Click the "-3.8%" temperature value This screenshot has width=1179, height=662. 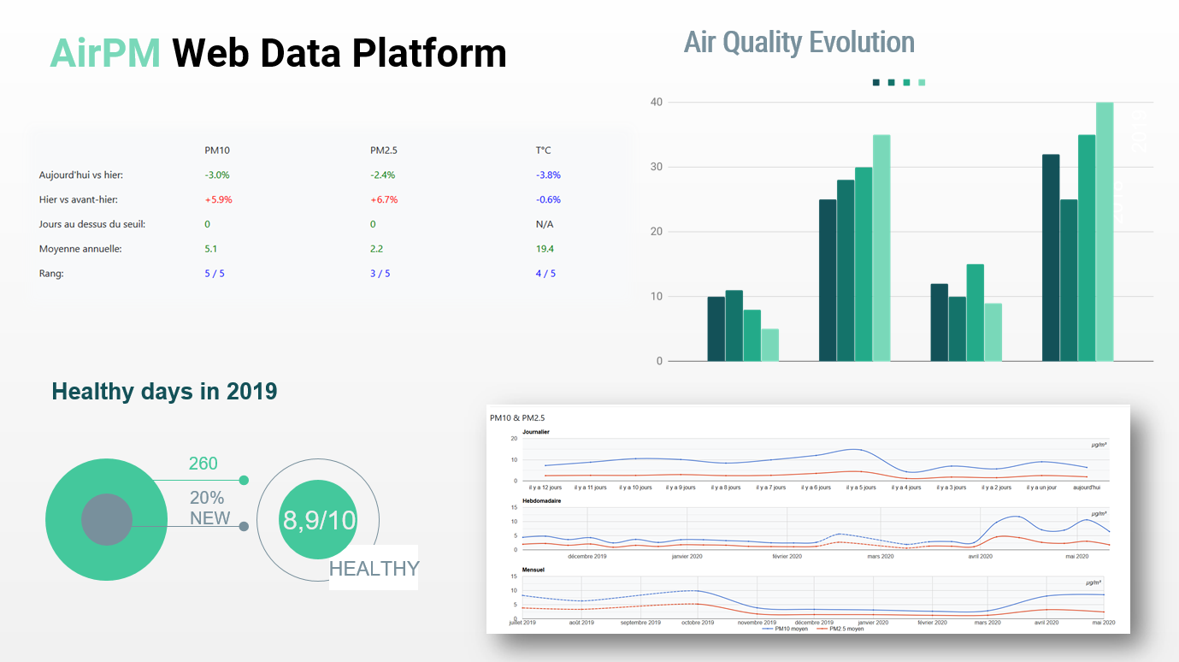click(x=548, y=175)
